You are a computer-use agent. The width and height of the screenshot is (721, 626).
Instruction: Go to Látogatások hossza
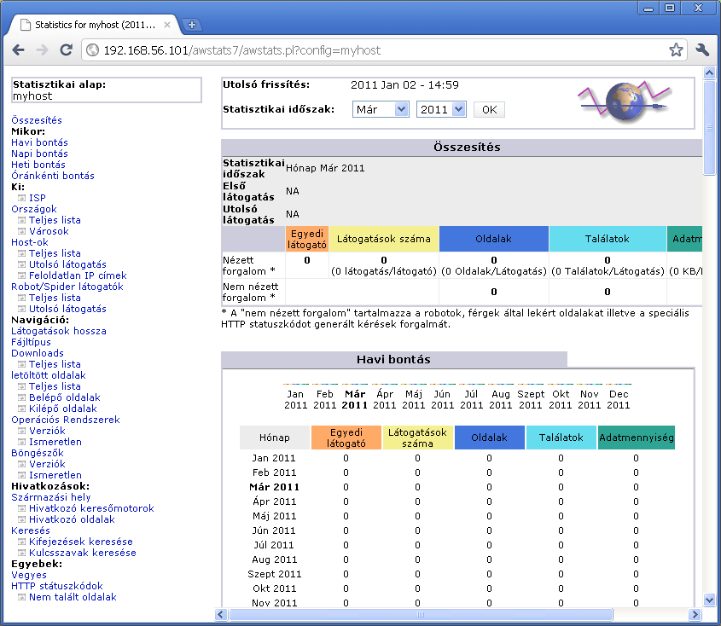[59, 331]
